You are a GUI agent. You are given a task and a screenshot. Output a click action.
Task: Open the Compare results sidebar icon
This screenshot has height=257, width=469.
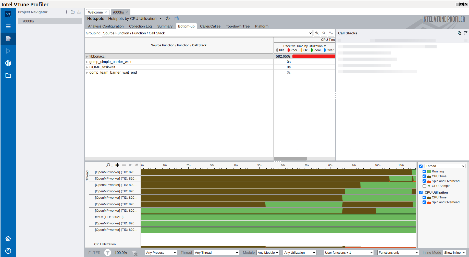(x=8, y=63)
